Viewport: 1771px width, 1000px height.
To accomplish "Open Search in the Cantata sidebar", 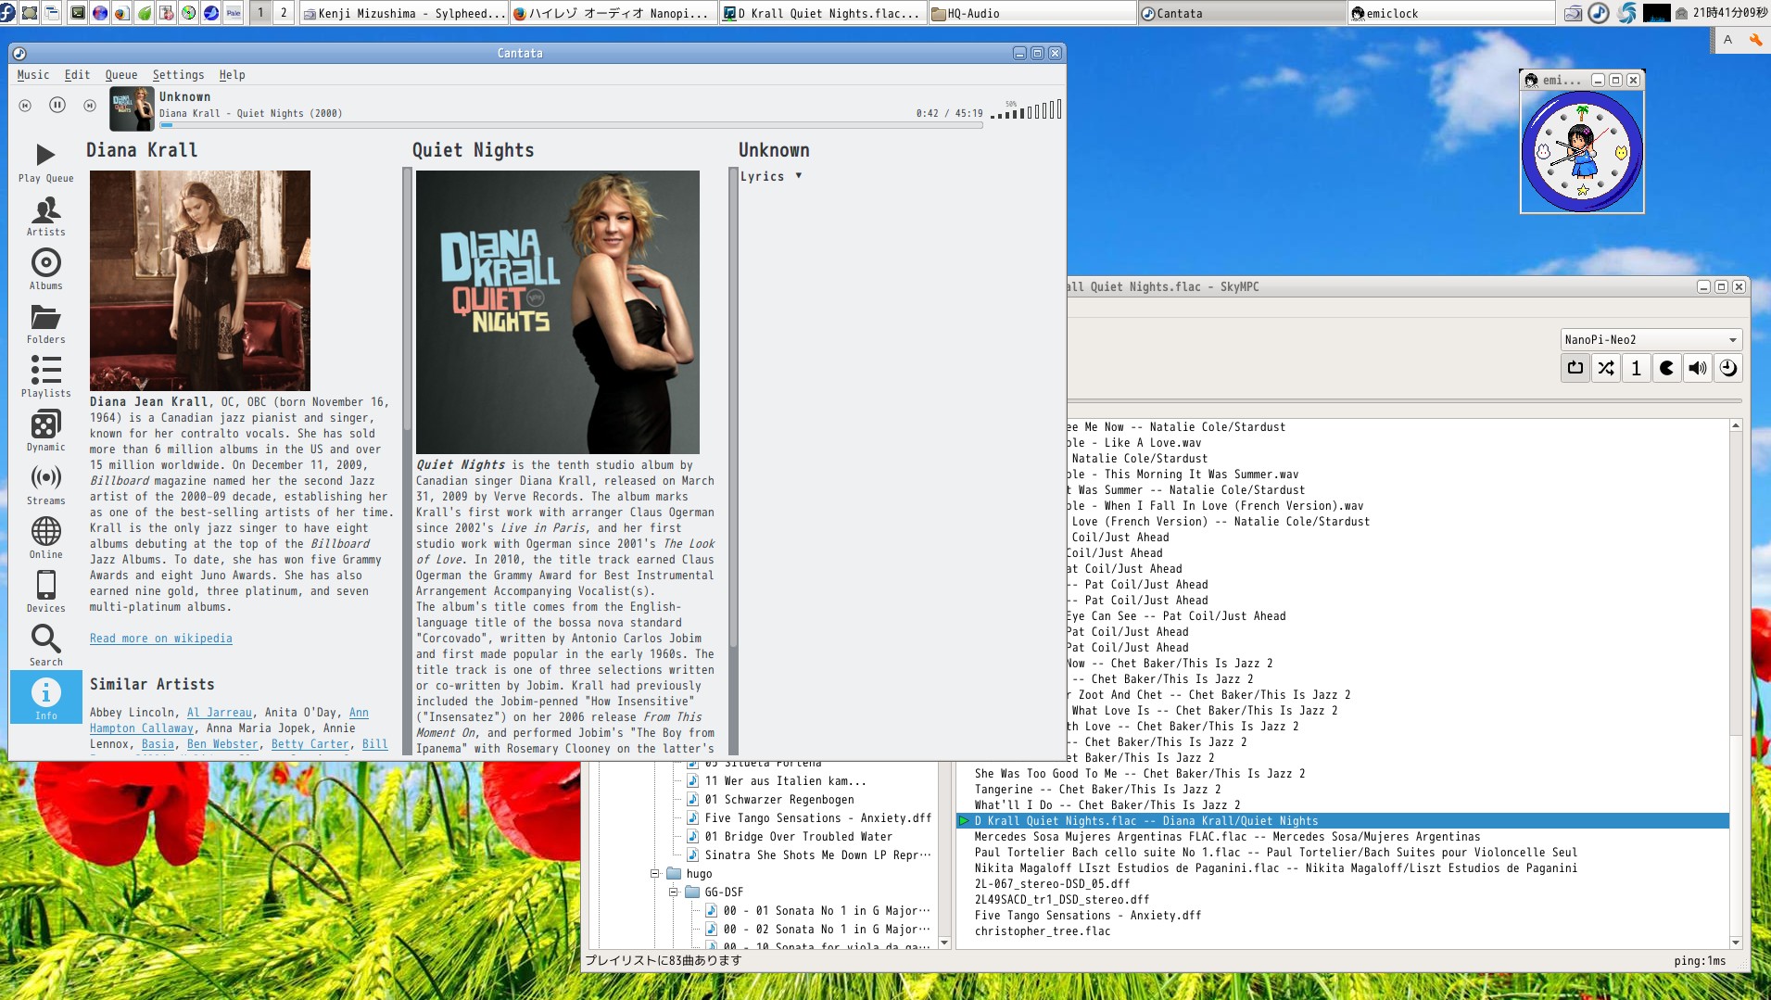I will 45,645.
